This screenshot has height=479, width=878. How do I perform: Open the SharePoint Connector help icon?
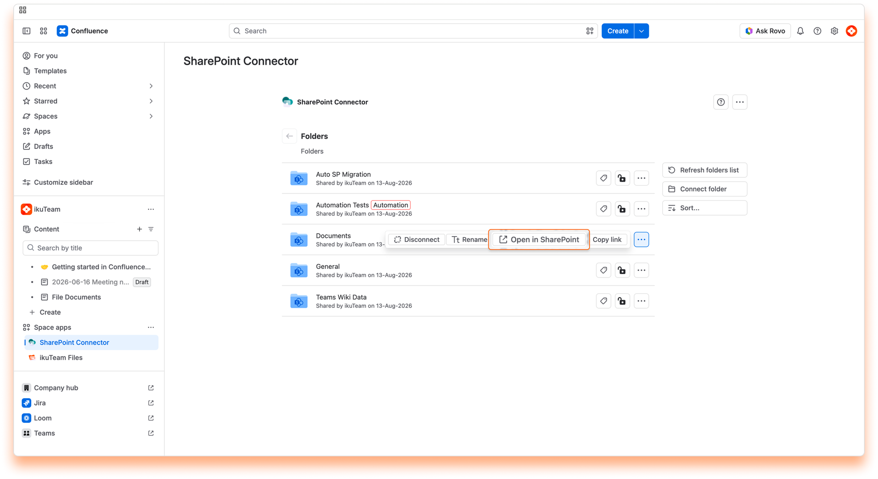click(721, 102)
